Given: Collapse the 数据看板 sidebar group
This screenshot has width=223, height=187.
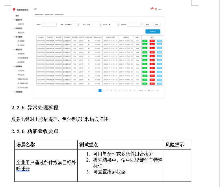Looking at the screenshot, I should 14,66.
